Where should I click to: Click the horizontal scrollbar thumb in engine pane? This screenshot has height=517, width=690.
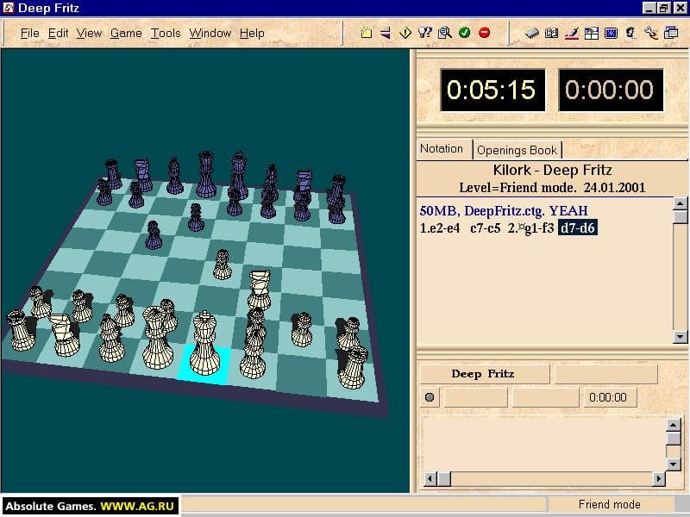point(444,479)
